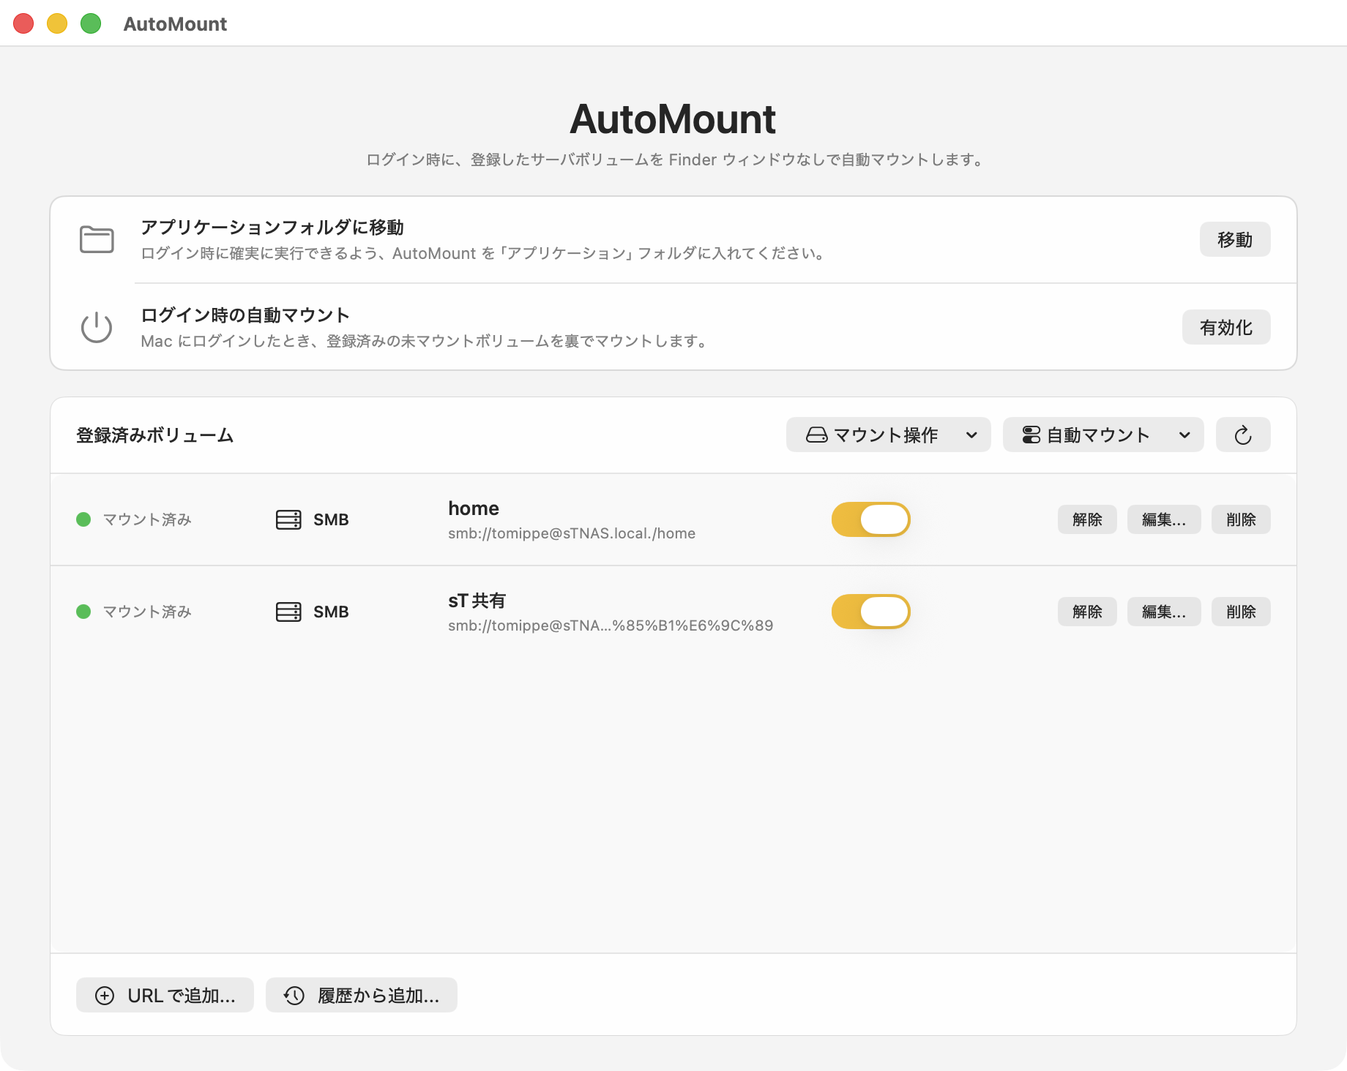Click AutoMount title in window title bar
Viewport: 1347px width, 1071px height.
(175, 24)
